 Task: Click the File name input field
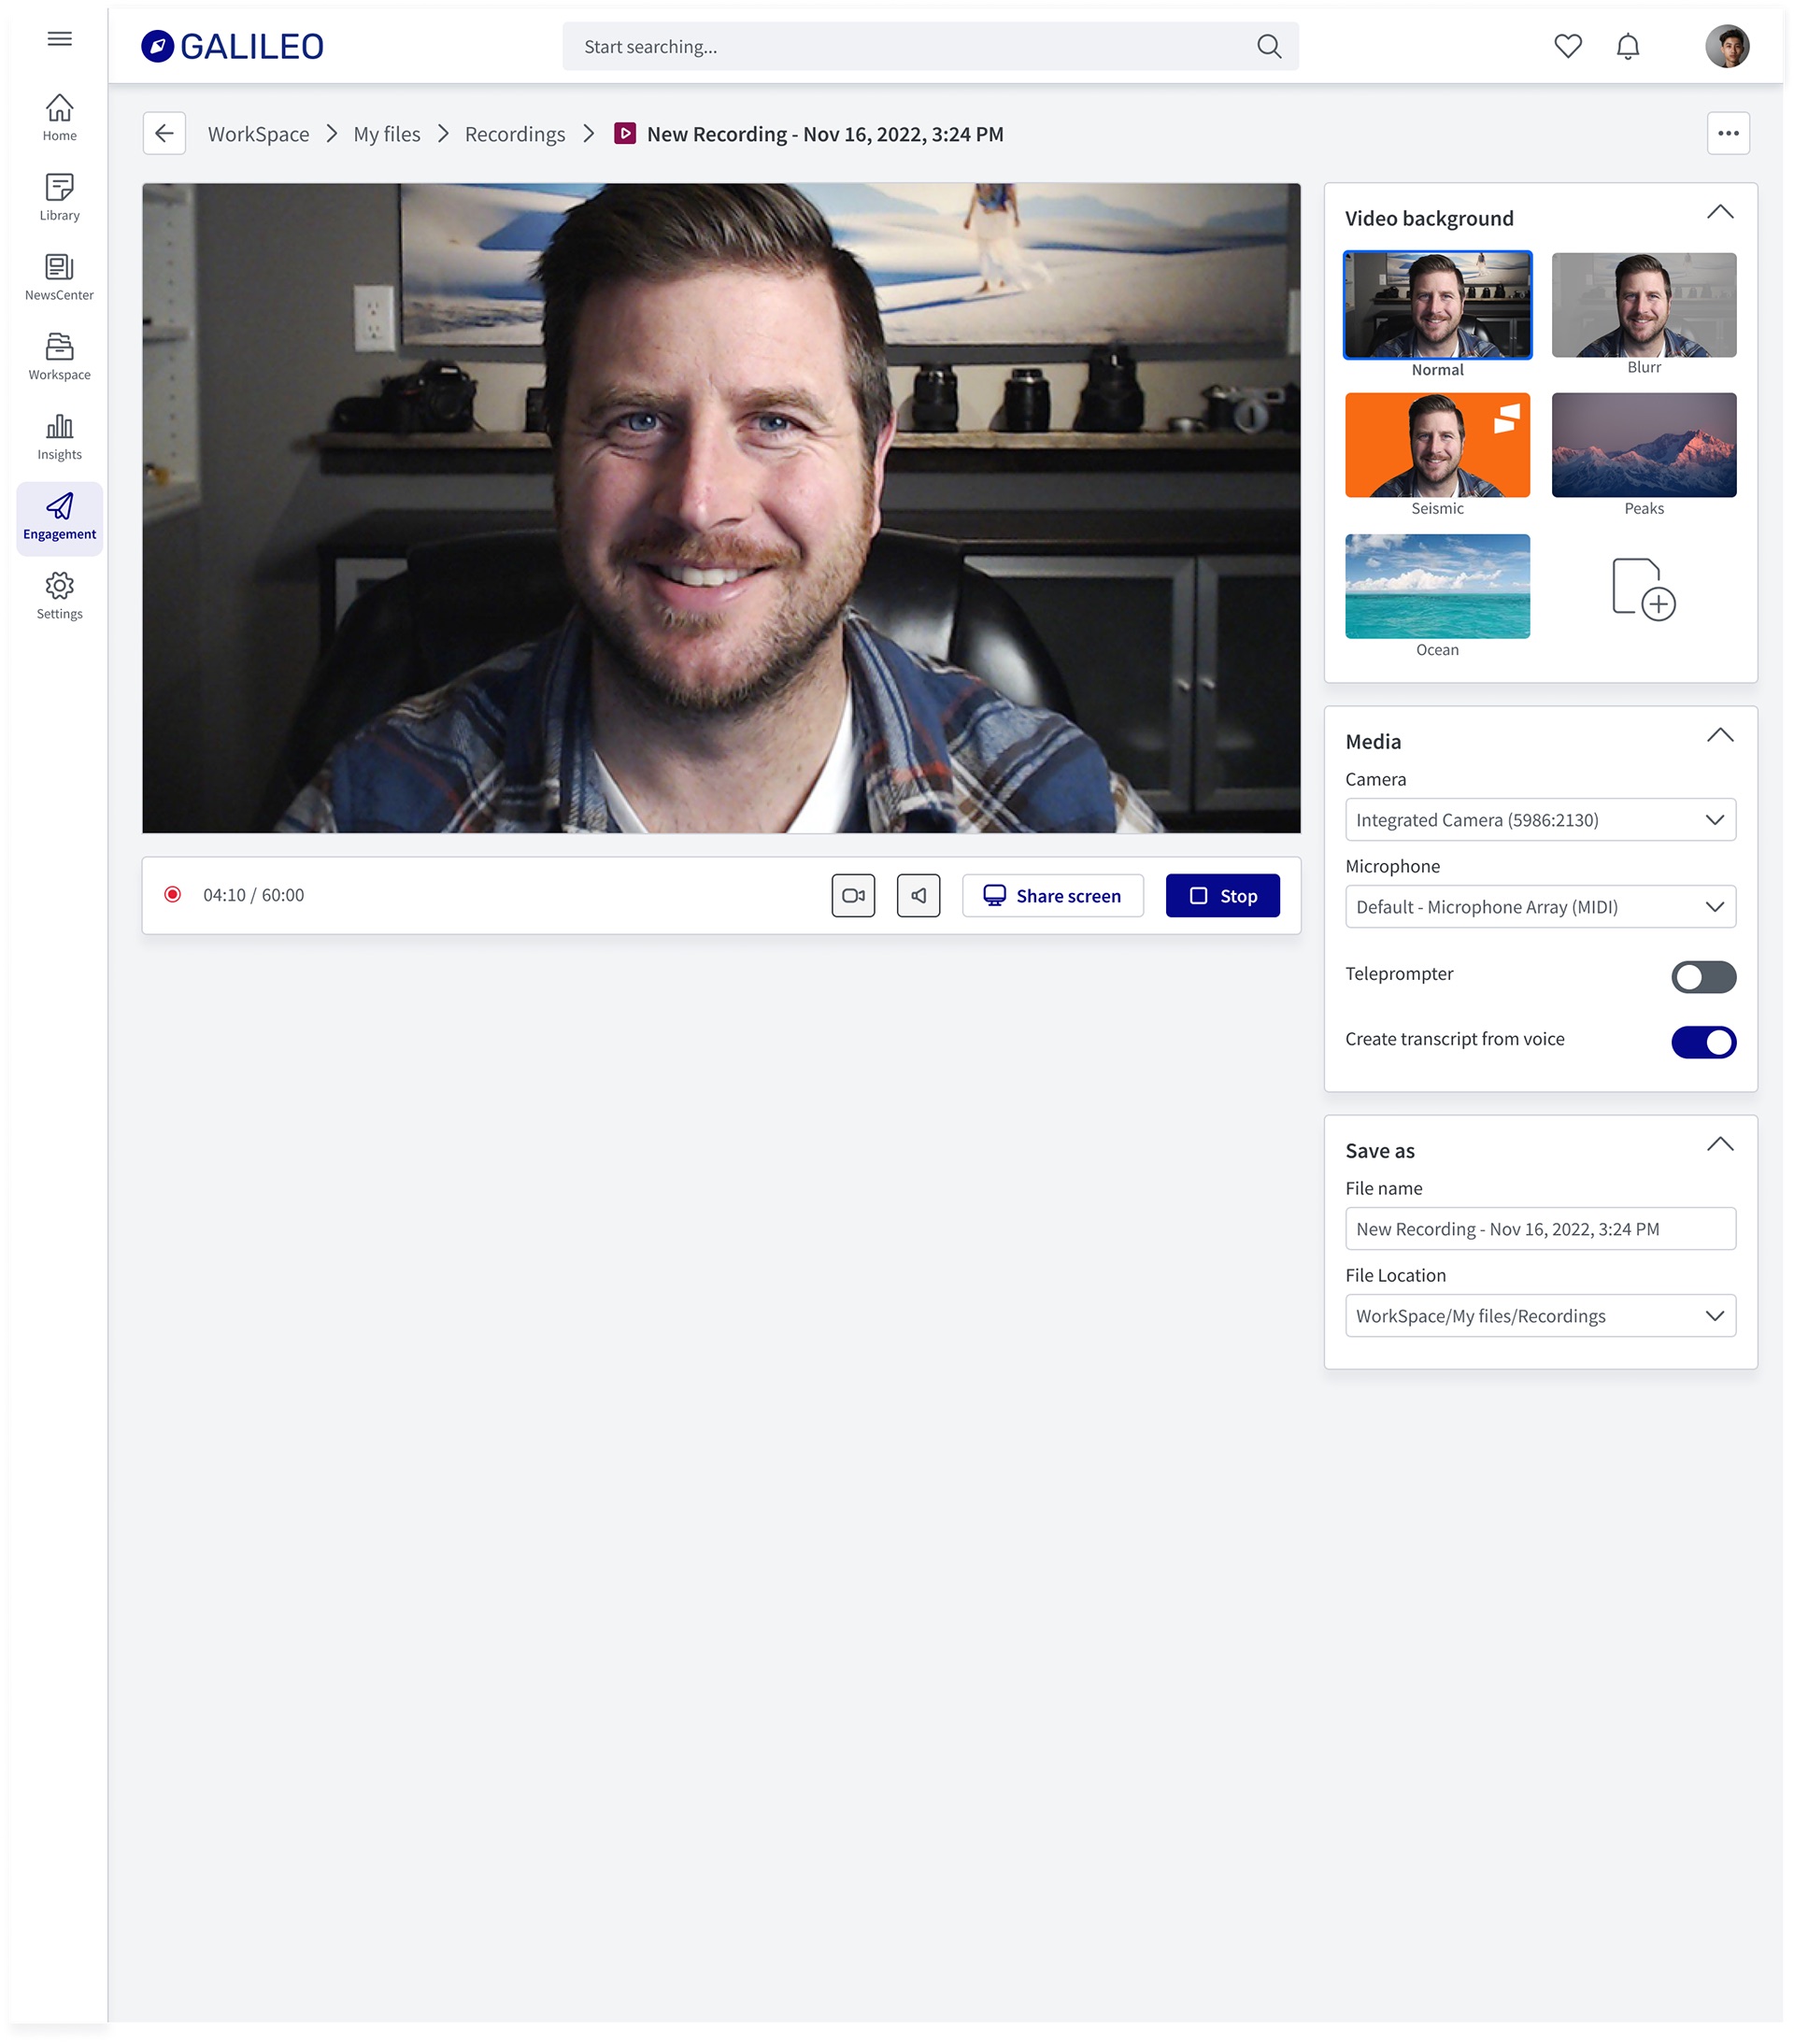[1539, 1228]
